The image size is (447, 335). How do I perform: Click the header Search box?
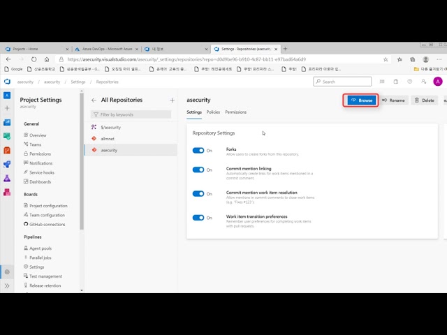pos(342,82)
